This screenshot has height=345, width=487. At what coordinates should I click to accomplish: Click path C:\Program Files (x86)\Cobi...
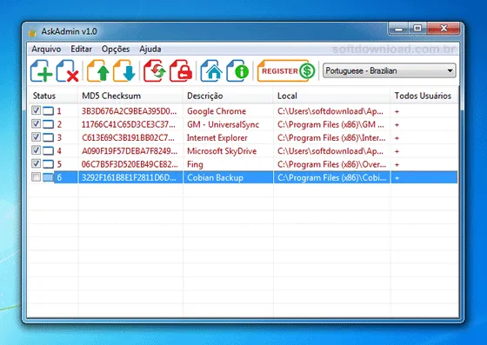pyautogui.click(x=332, y=178)
